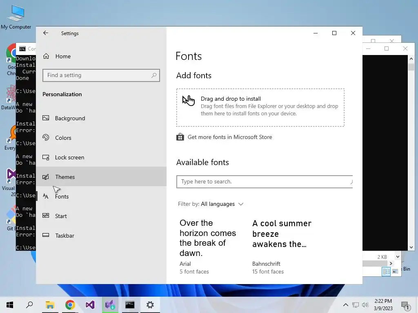The height and width of the screenshot is (313, 418).
Task: Open the My Computer desktop icon
Action: point(16,17)
